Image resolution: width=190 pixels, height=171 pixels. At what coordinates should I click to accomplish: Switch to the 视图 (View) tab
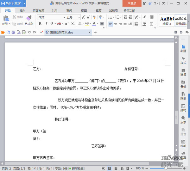click(84, 11)
